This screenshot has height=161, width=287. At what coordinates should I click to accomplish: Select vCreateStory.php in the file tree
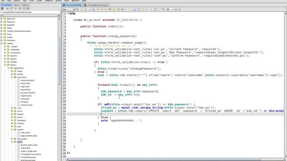tap(28, 157)
